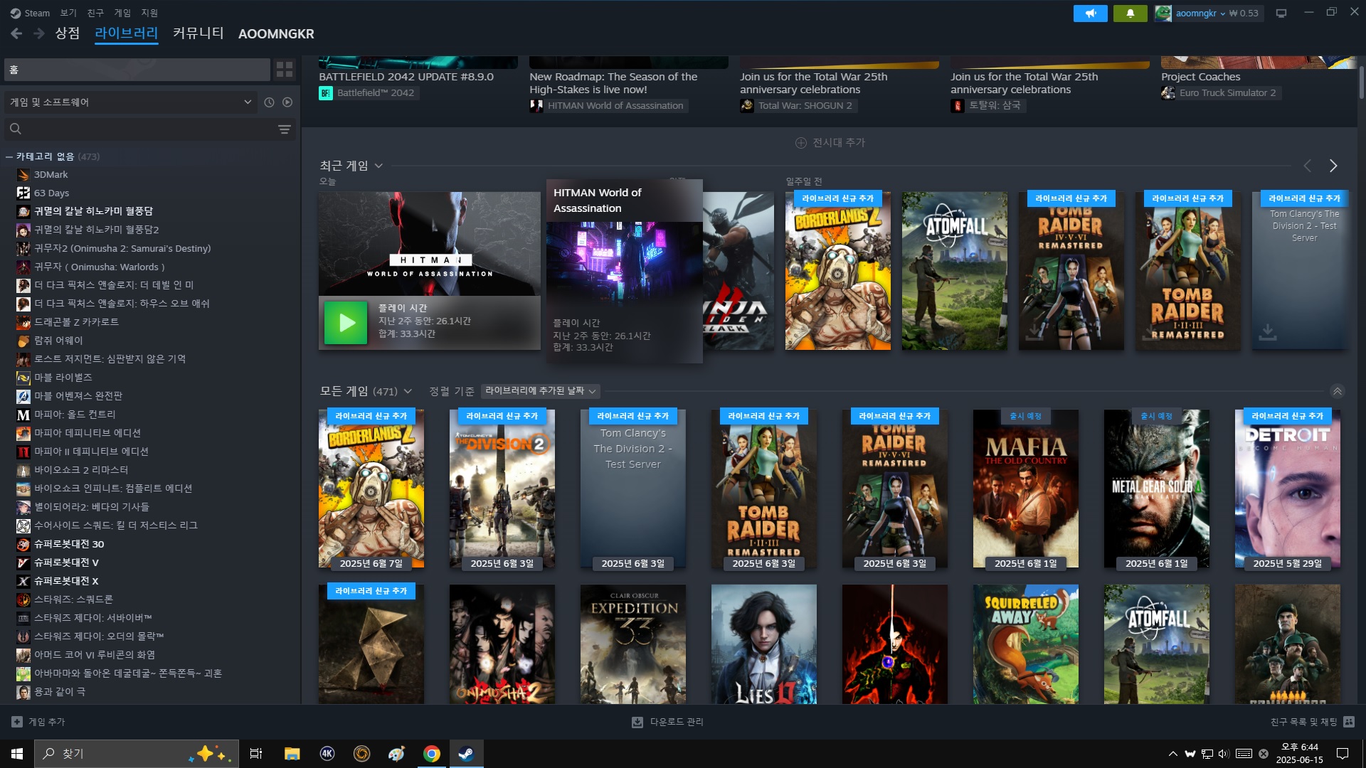
Task: Open the notifications bell
Action: (x=1130, y=13)
